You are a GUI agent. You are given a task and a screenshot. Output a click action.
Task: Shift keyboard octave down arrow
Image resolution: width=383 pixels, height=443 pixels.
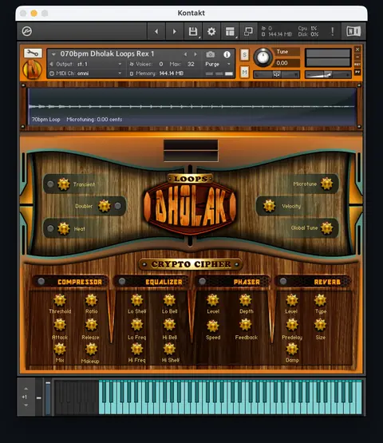click(x=26, y=405)
